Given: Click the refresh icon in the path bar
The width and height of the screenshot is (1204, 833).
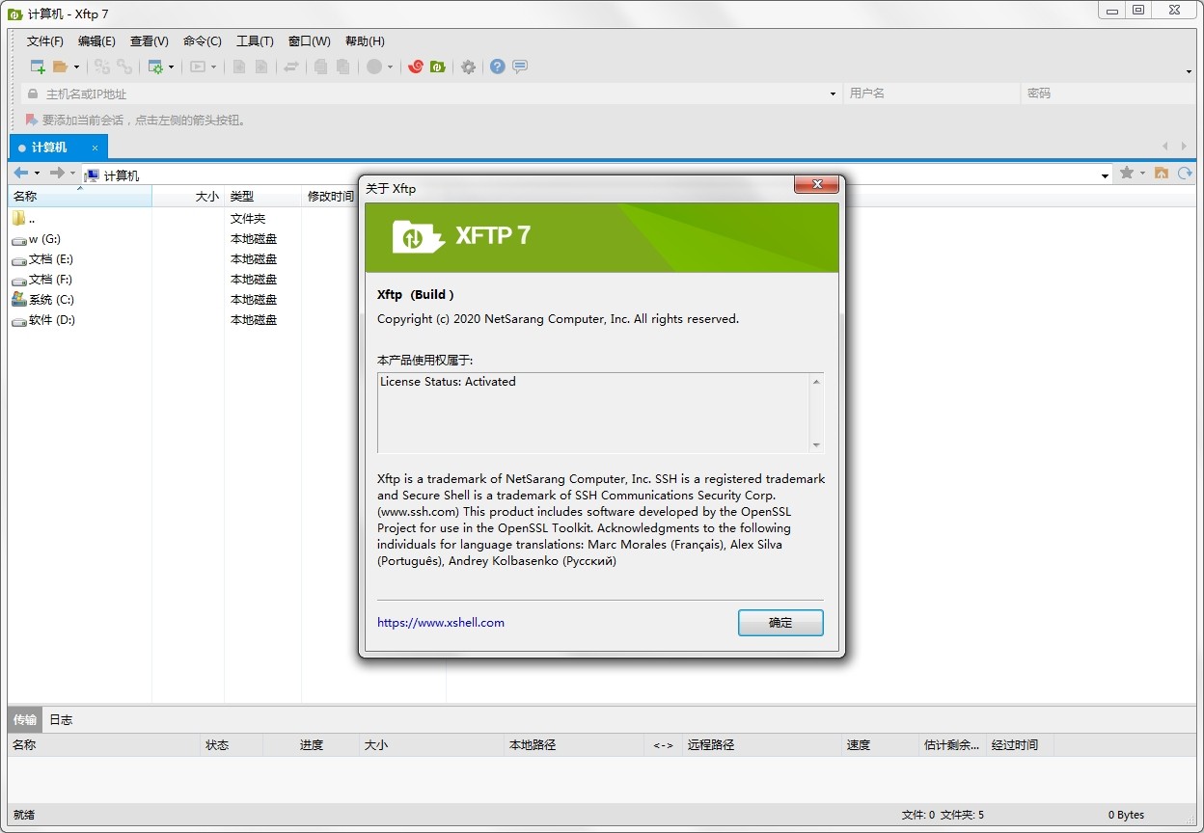Looking at the screenshot, I should click(x=1184, y=174).
